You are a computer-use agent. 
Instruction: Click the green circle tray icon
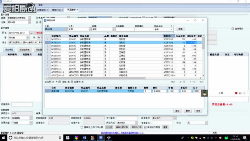tap(226, 137)
